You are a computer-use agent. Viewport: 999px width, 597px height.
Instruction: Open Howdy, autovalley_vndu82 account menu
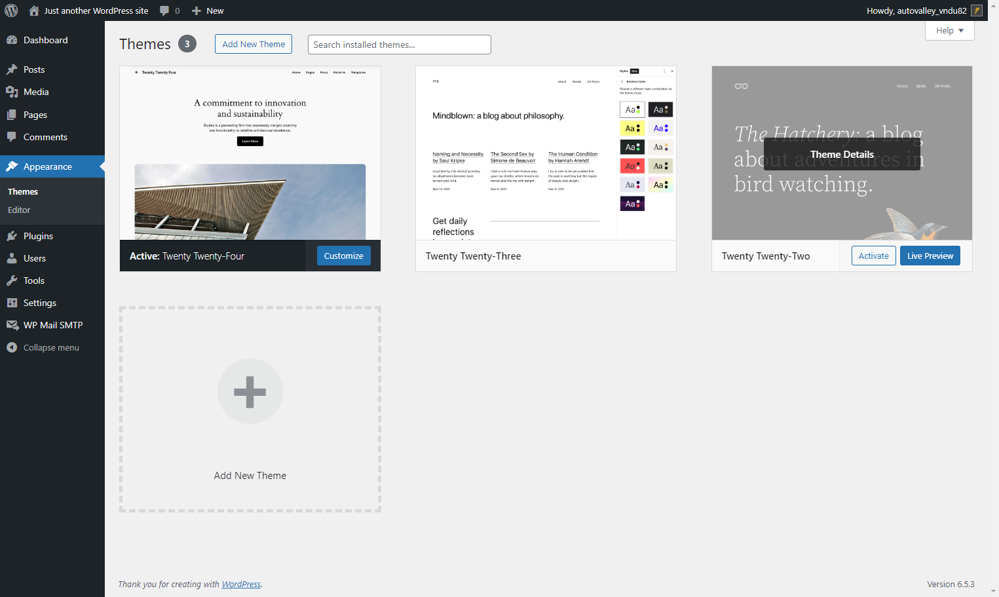point(924,10)
